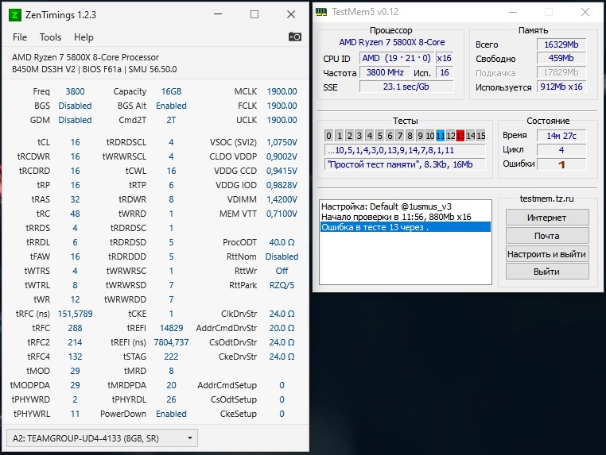Click the tPHYRDL value 26
This screenshot has width=606, height=455.
171,399
